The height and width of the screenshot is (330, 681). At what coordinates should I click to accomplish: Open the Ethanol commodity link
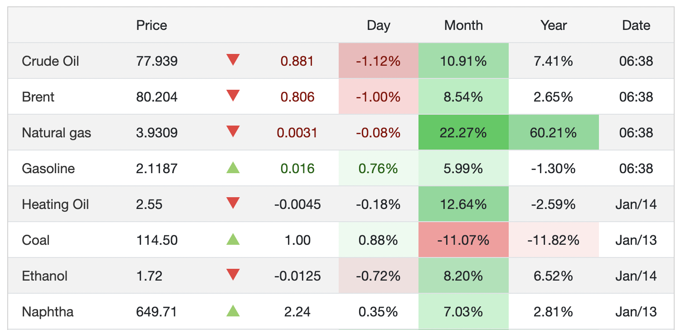44,276
